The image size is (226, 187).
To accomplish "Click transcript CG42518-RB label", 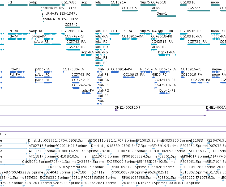I will click(x=161, y=36).
